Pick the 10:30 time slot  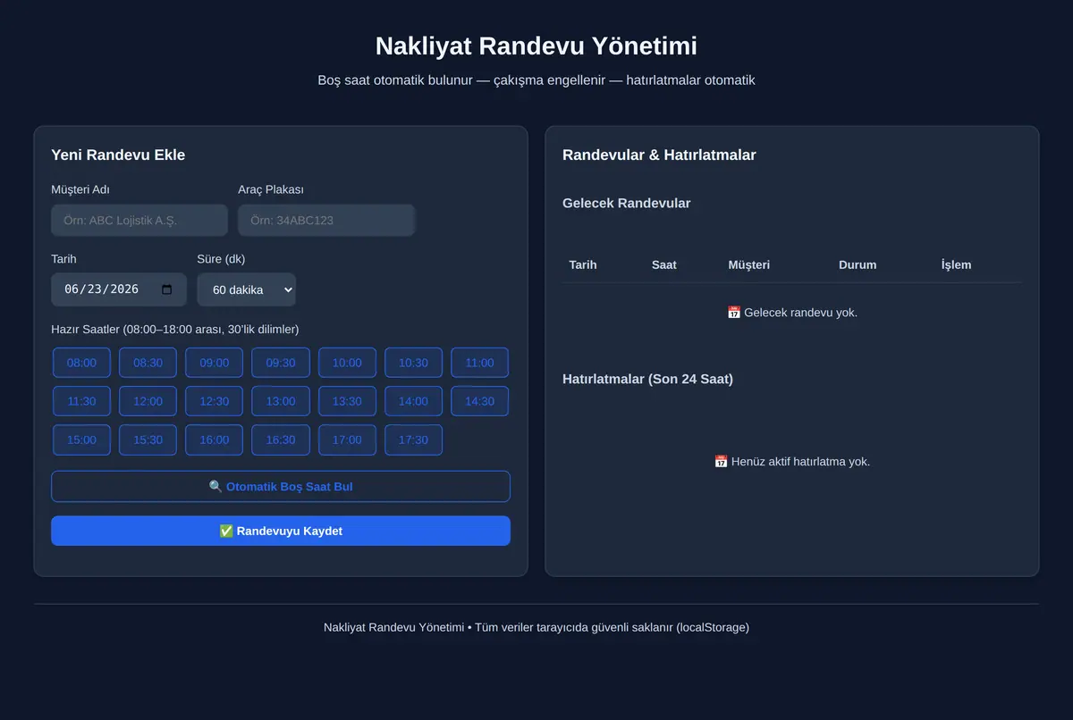click(x=413, y=363)
